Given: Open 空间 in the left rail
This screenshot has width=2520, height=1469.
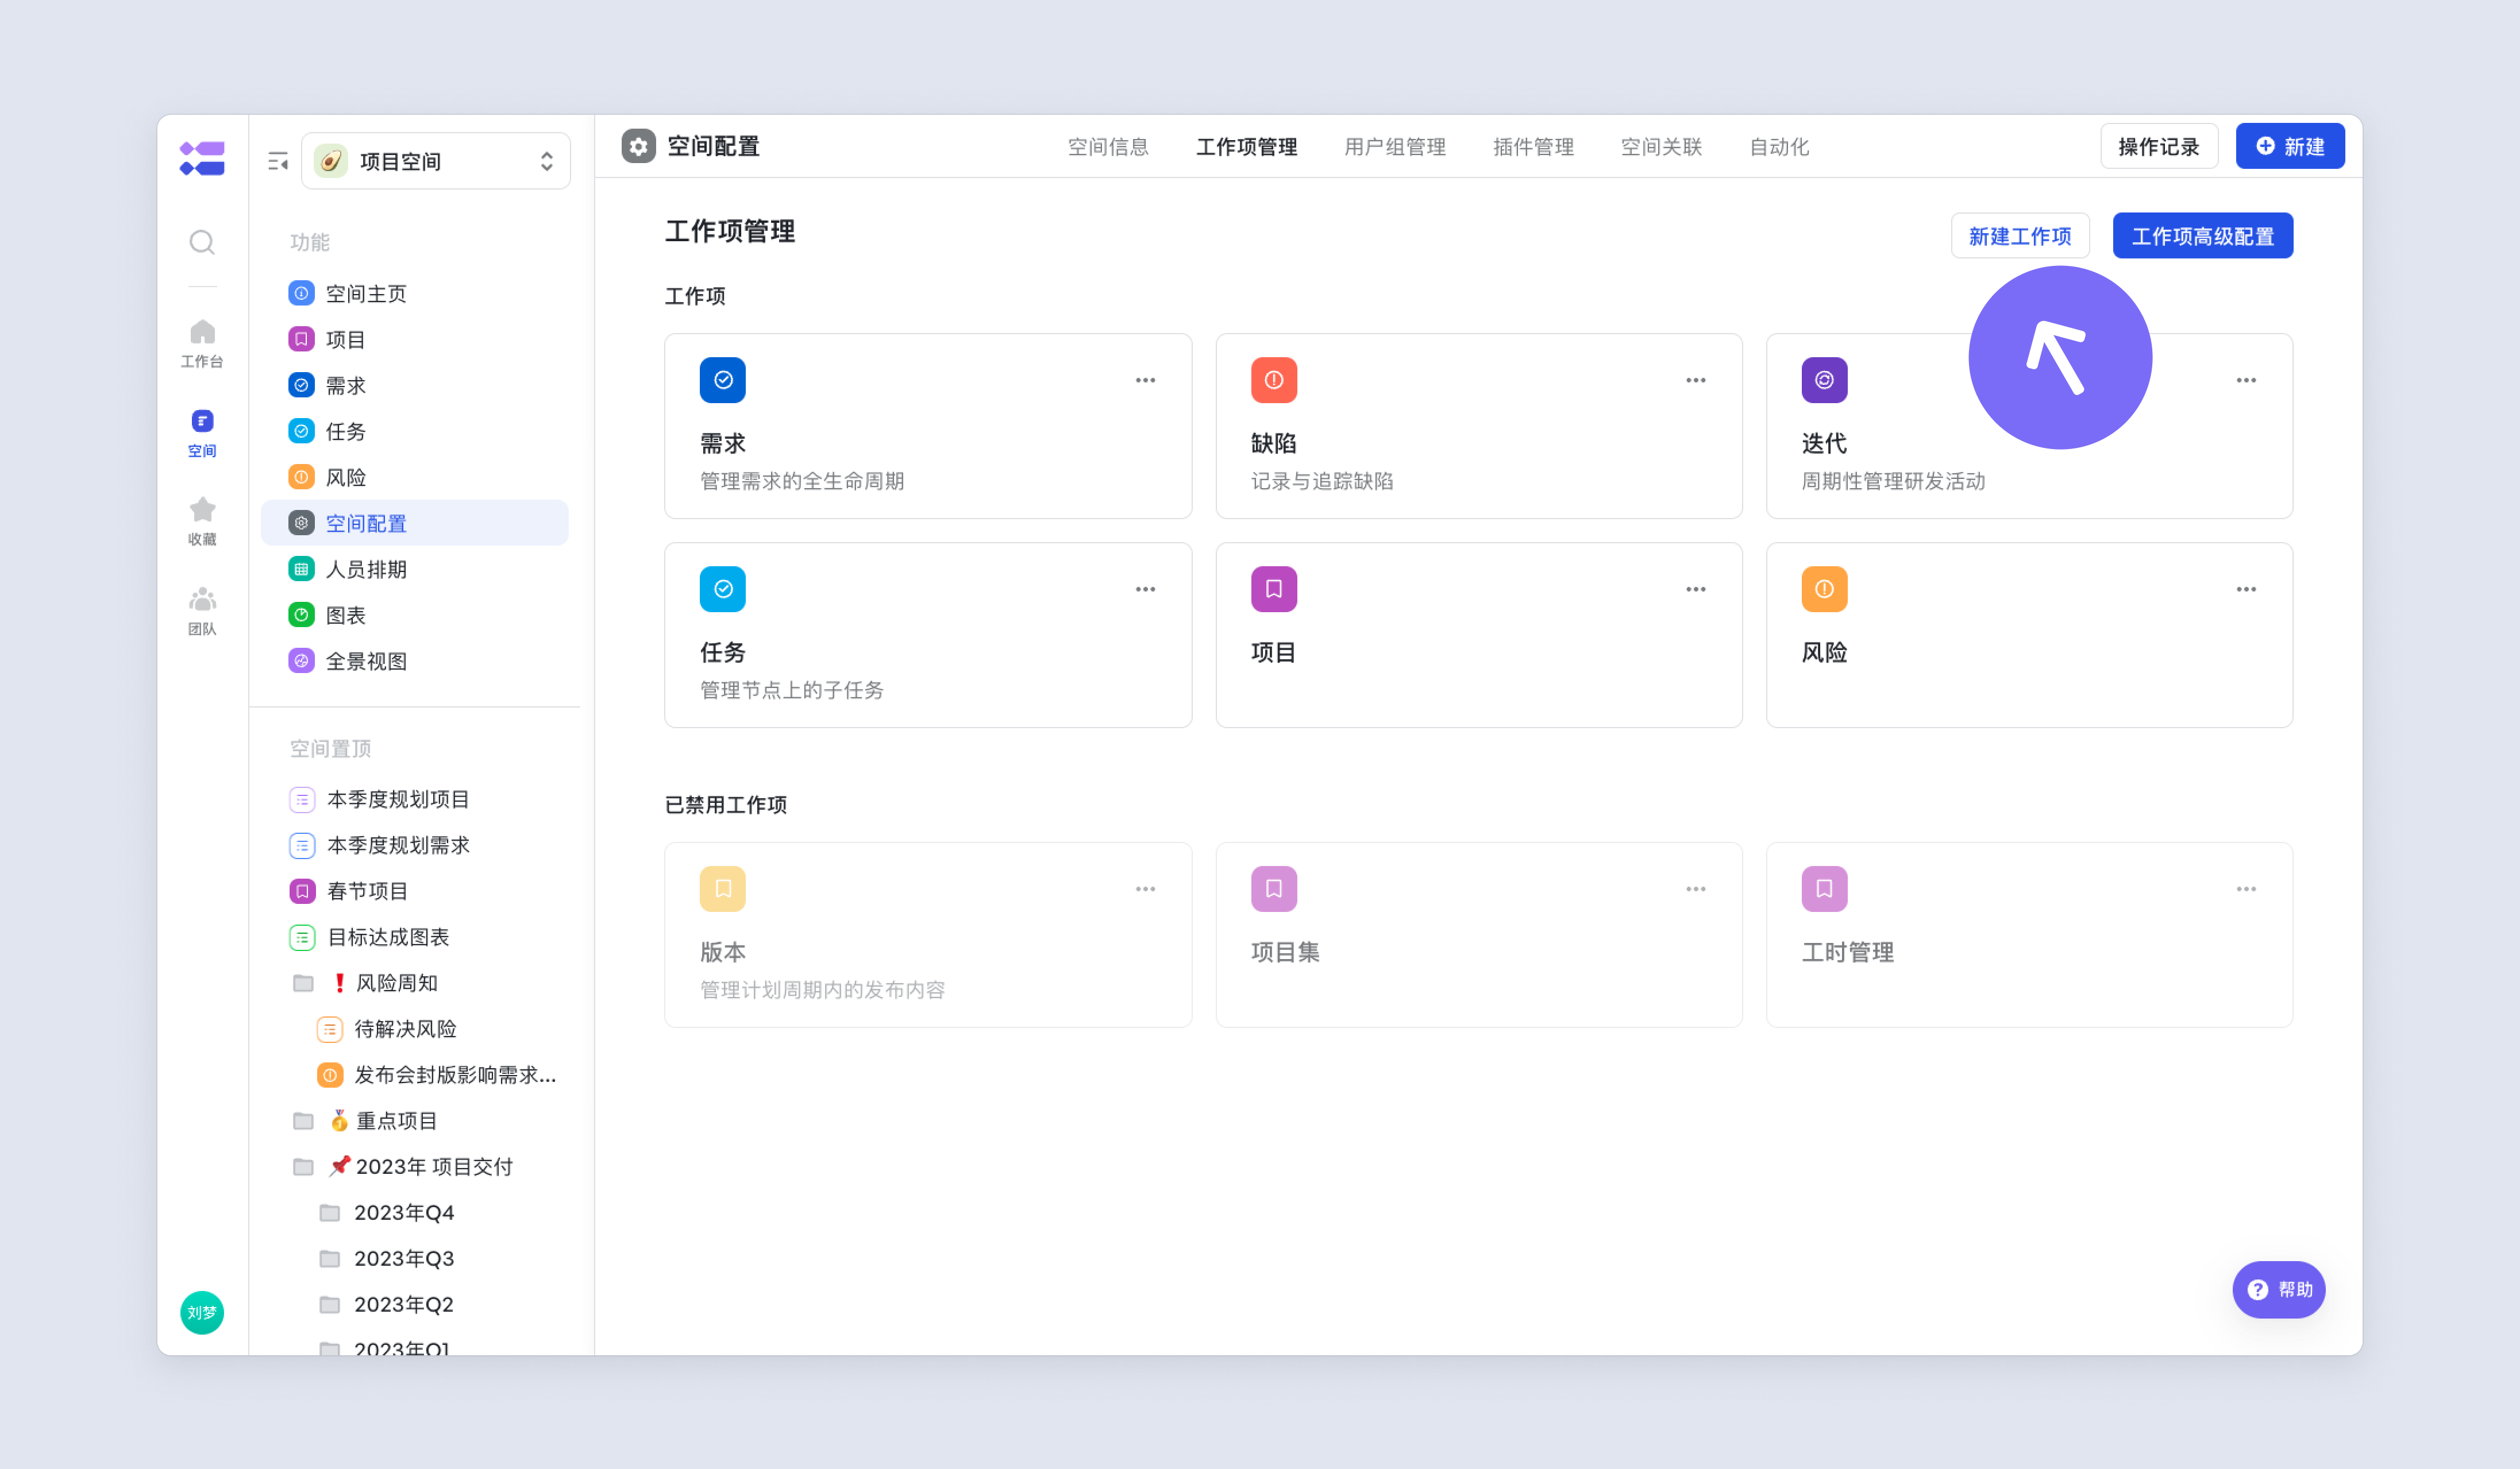Looking at the screenshot, I should 202,432.
